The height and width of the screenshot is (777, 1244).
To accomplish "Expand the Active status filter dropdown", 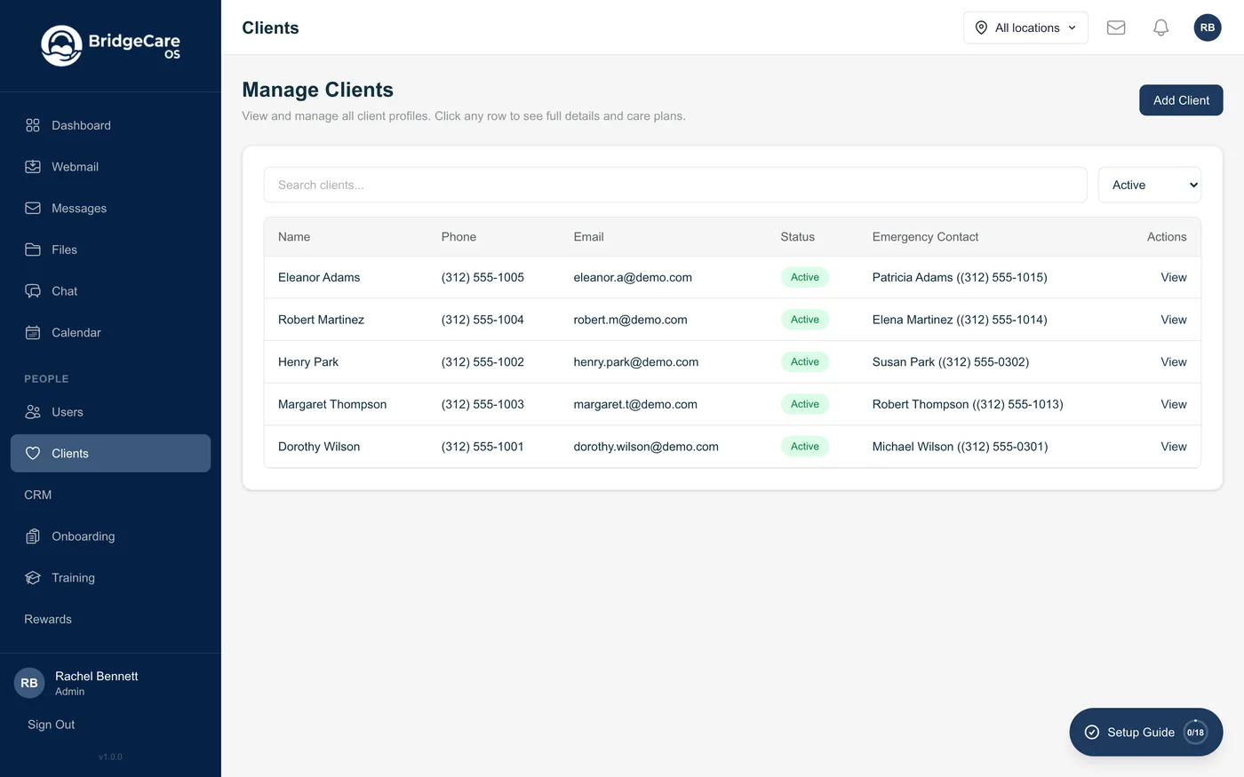I will tap(1150, 185).
